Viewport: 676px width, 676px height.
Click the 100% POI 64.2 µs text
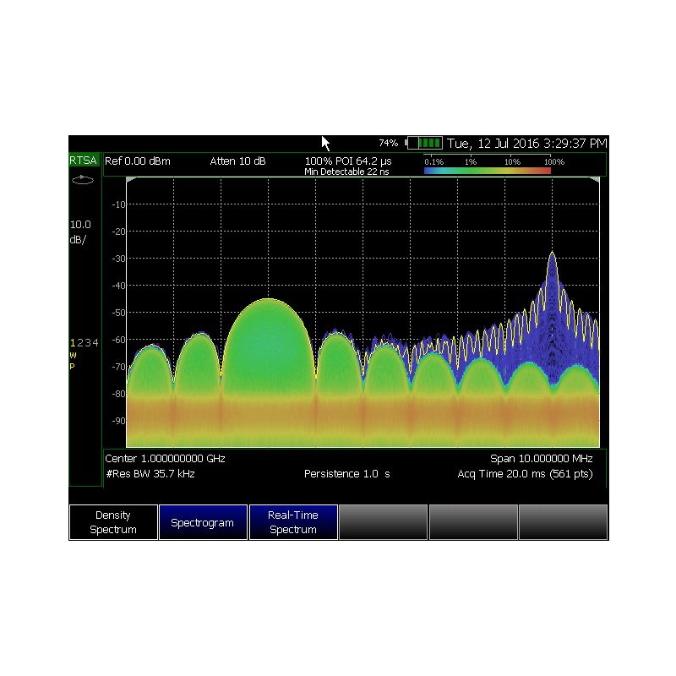[x=348, y=161]
